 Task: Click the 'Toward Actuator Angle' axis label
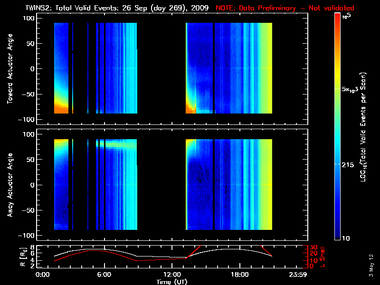coord(9,69)
